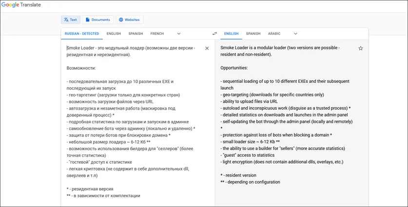Select Arabic as target language
Screen dimensions: 408x207
coord(274,34)
